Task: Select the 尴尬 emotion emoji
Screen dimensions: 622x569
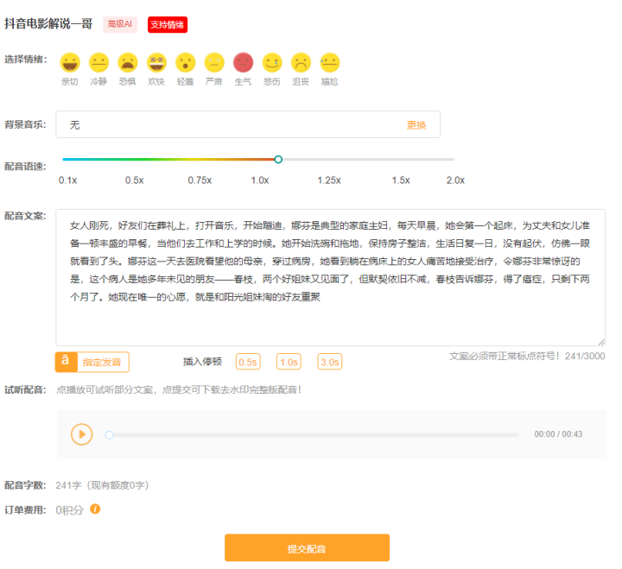Action: point(330,63)
